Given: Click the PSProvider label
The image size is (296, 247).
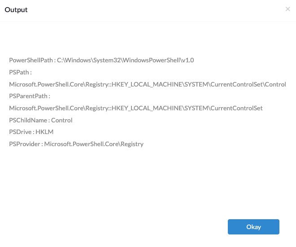Looking at the screenshot, I should [x=25, y=144].
